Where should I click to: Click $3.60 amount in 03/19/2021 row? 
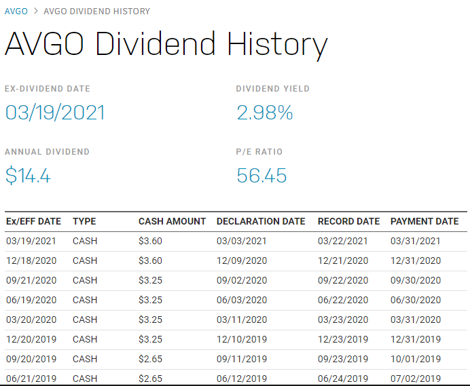(x=150, y=241)
